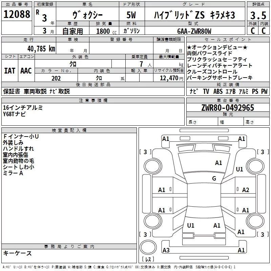This screenshot has width=271, height=271.
Task: Select the inspector note 室内動物の毛
Action: click(x=19, y=161)
